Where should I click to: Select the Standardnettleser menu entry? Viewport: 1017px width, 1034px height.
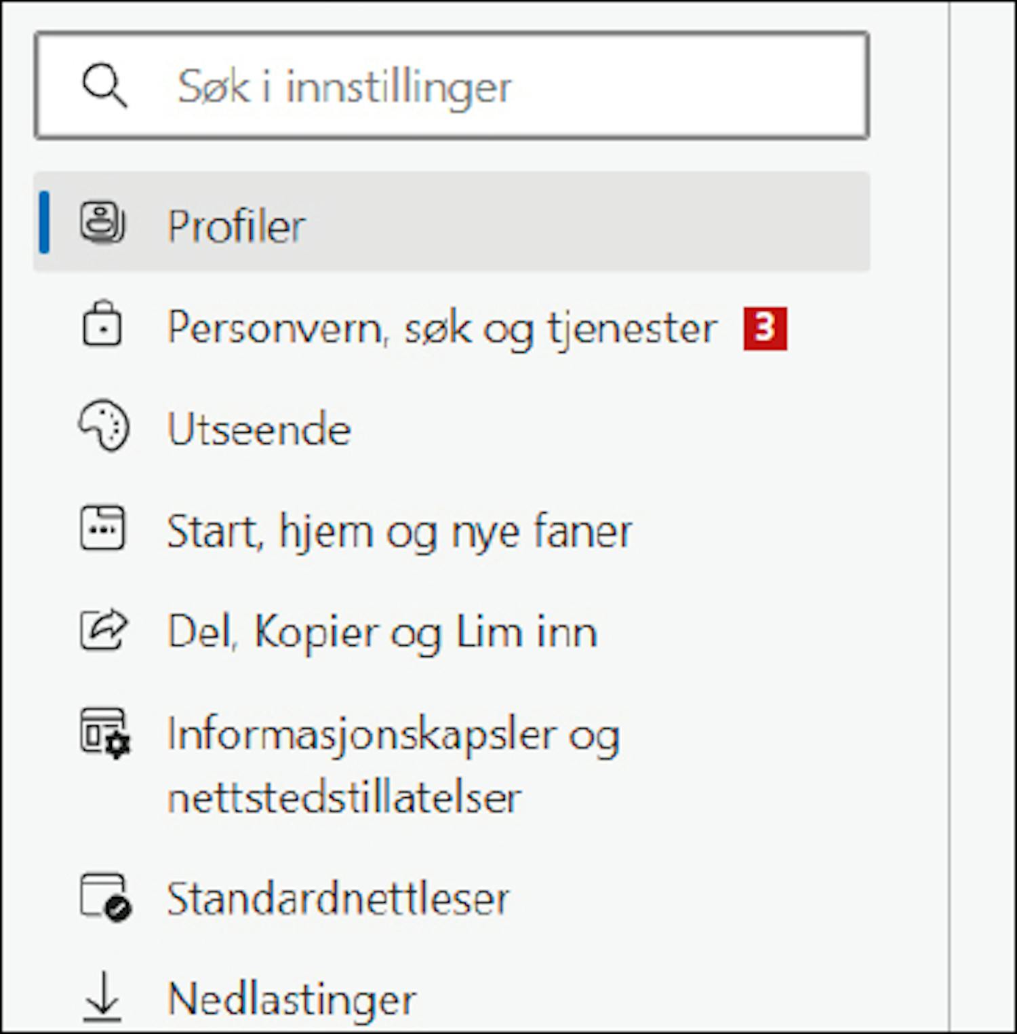(x=338, y=898)
